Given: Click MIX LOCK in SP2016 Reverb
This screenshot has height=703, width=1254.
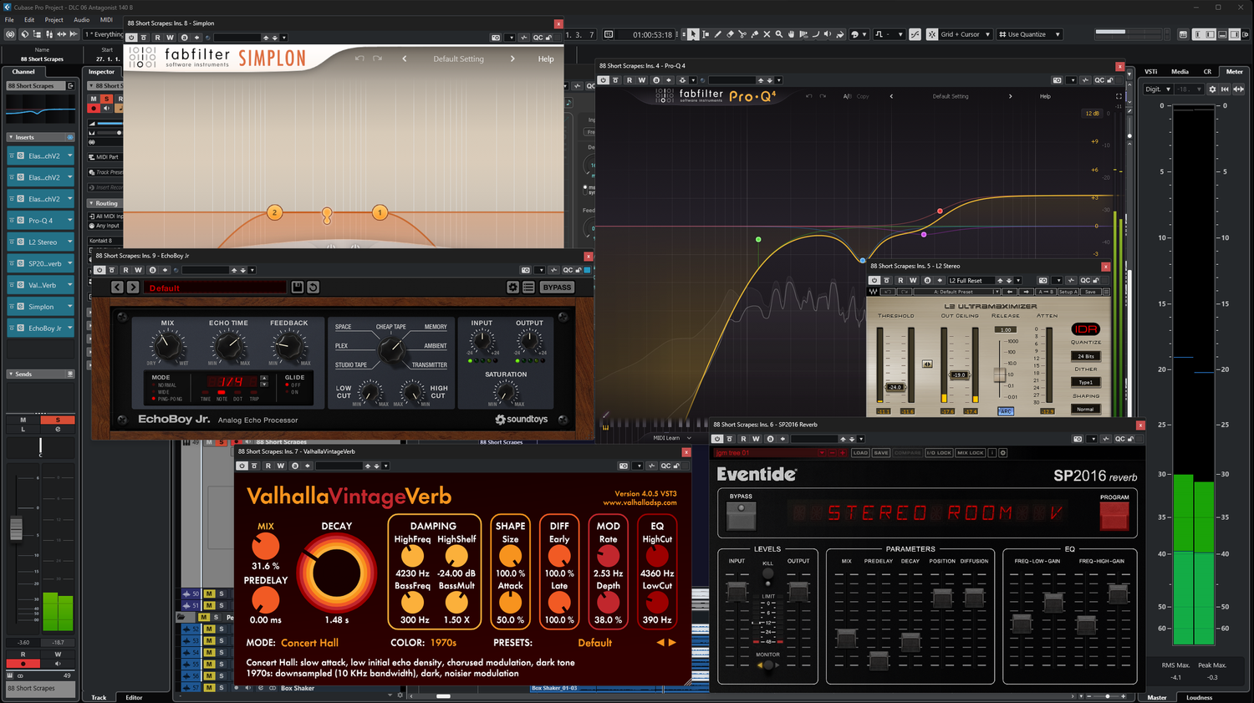Looking at the screenshot, I should click(970, 452).
